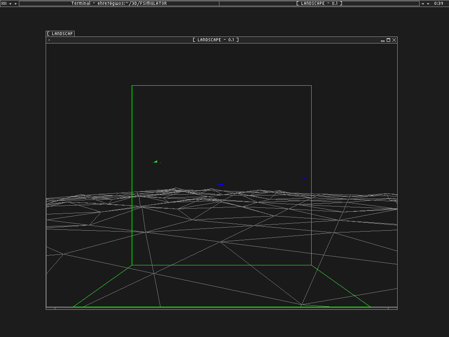The image size is (449, 337).
Task: Select the LANDSCAP window tab
Action: click(60, 34)
